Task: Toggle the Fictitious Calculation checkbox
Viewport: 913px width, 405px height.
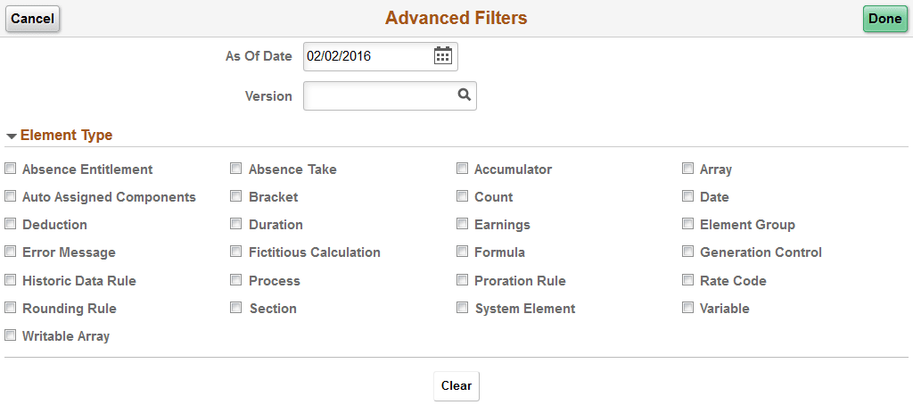Action: [x=236, y=252]
